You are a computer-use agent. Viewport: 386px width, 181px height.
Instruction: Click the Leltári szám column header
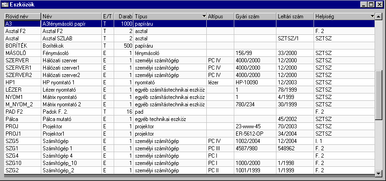tap(295, 16)
